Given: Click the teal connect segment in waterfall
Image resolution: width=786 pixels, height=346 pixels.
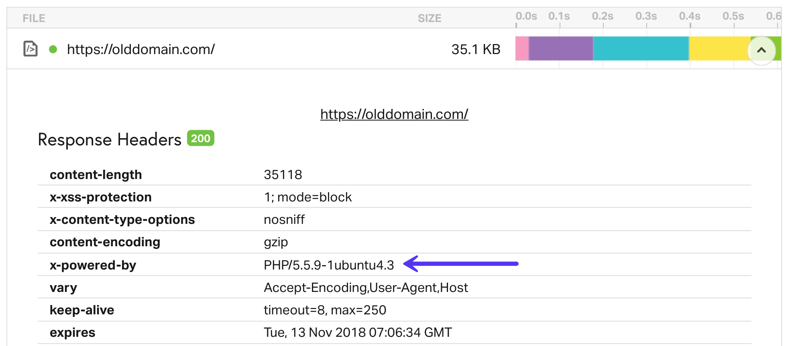Looking at the screenshot, I should [640, 49].
